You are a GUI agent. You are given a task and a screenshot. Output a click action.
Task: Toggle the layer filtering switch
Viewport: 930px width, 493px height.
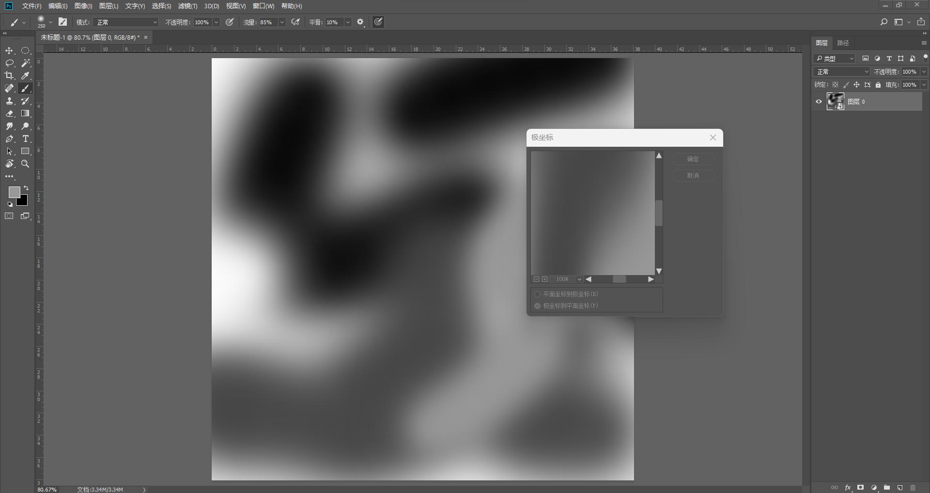(925, 57)
